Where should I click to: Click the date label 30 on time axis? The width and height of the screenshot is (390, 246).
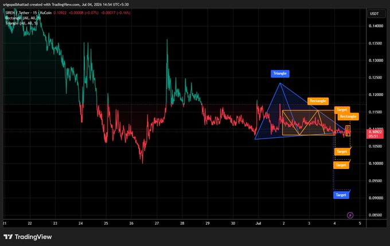point(233,224)
